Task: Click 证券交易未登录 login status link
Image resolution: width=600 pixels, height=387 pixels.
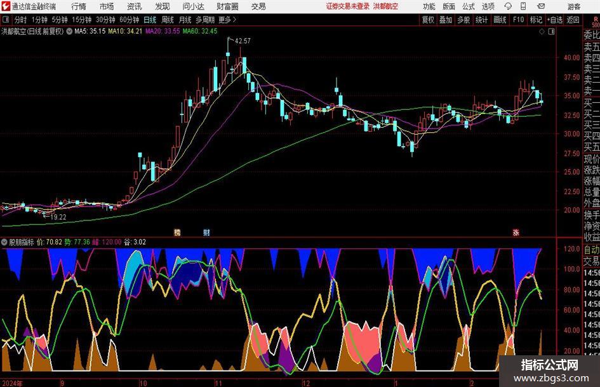Action: 348,6
